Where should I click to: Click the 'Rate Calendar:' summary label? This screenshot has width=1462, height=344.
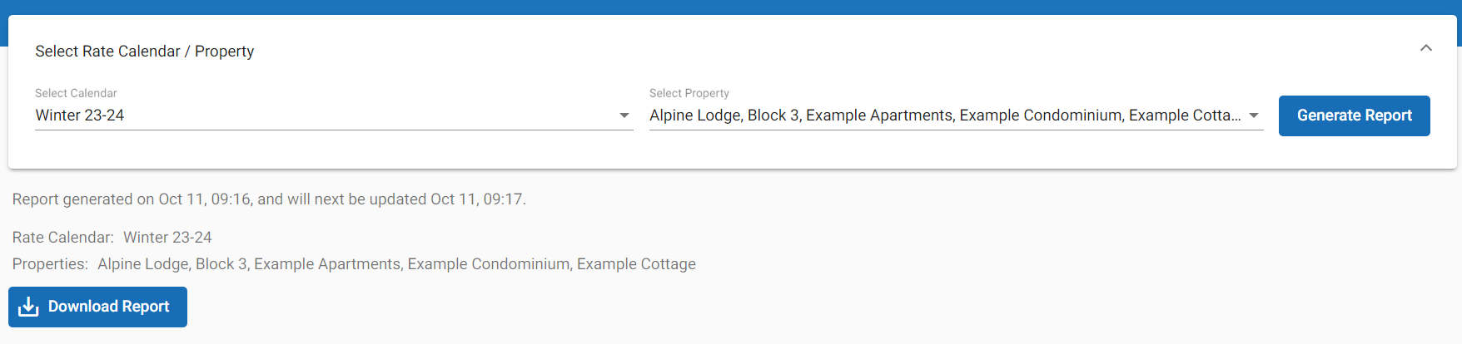(x=62, y=238)
